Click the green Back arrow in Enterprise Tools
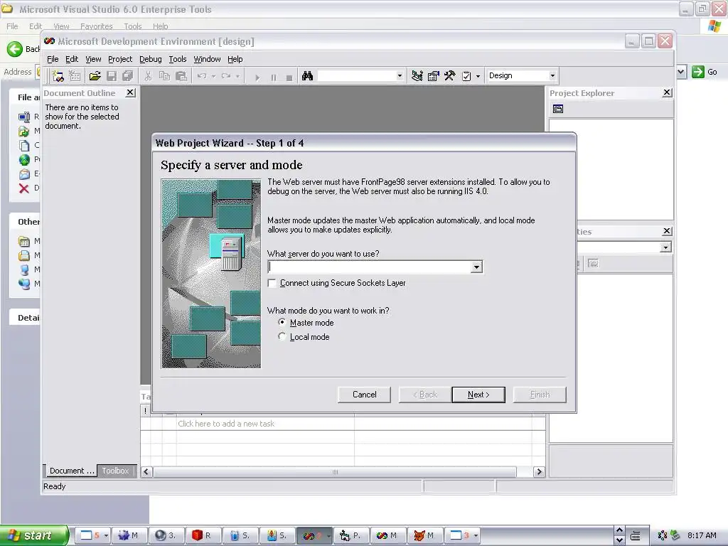The image size is (728, 546). (14, 49)
